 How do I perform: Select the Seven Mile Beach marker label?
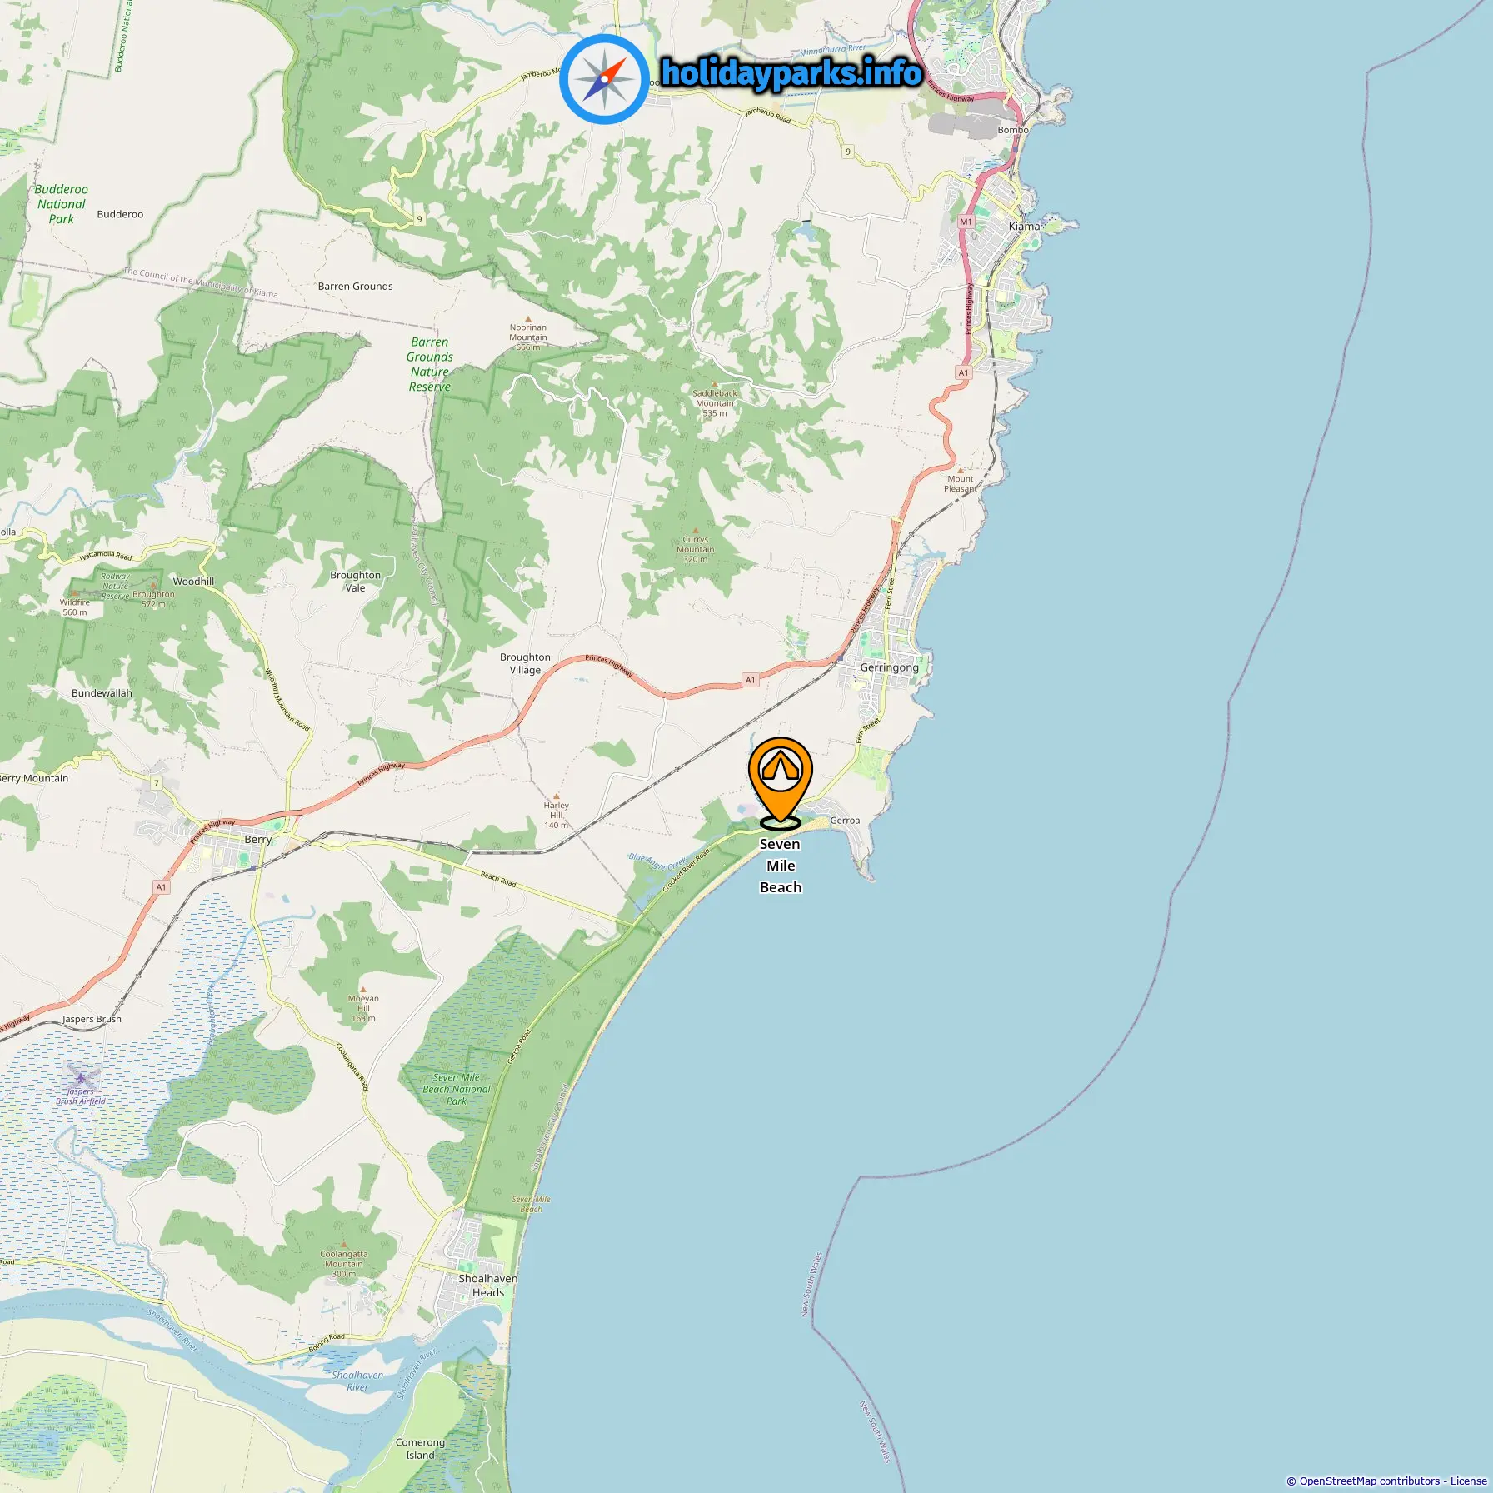click(x=781, y=866)
